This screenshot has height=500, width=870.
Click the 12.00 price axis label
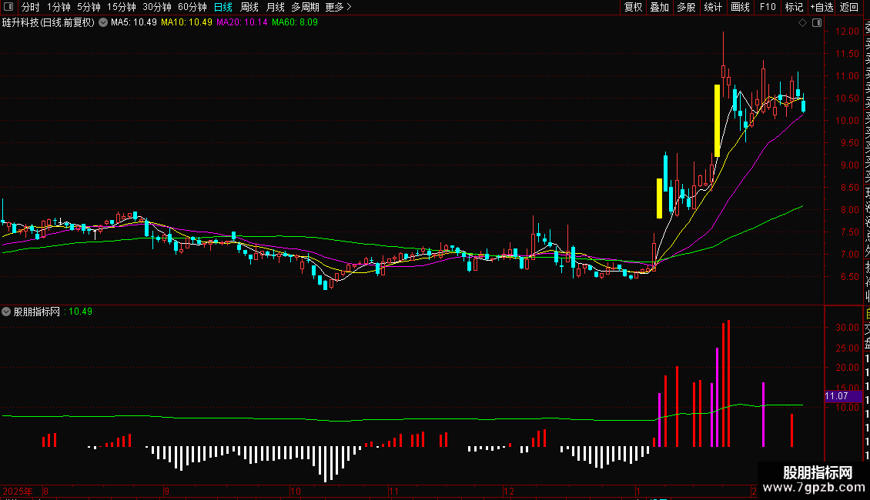click(x=847, y=32)
